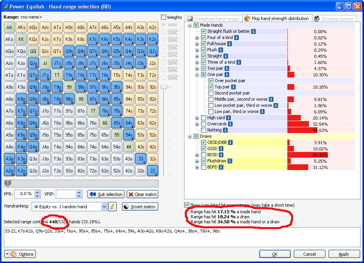Collapse the Made Hands tree node

coord(190,25)
